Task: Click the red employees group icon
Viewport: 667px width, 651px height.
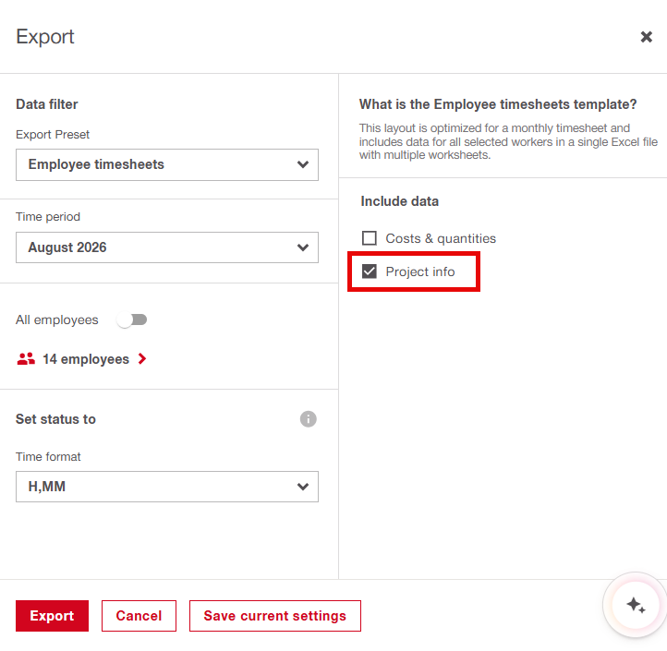Action: (x=26, y=359)
